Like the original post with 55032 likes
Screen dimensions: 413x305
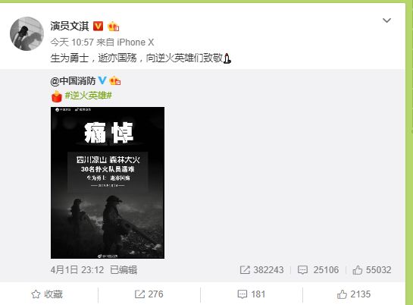click(x=372, y=269)
